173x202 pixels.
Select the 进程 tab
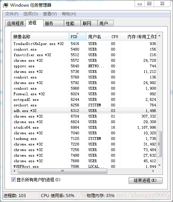coord(35,23)
